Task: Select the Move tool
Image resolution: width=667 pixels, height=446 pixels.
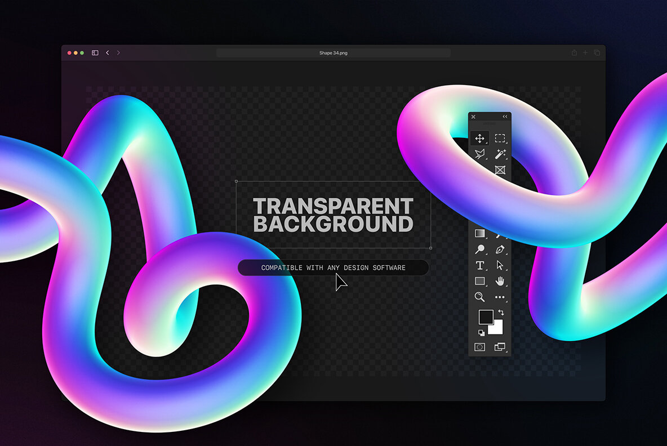Action: coord(480,139)
